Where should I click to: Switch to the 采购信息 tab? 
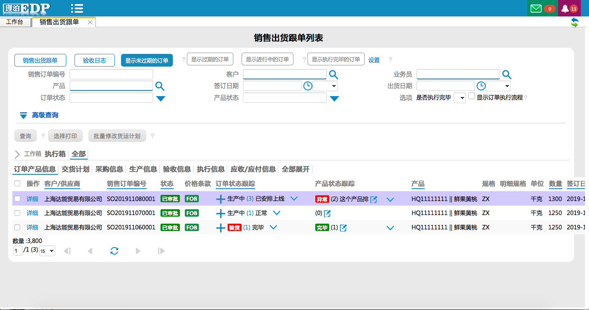[x=109, y=169]
